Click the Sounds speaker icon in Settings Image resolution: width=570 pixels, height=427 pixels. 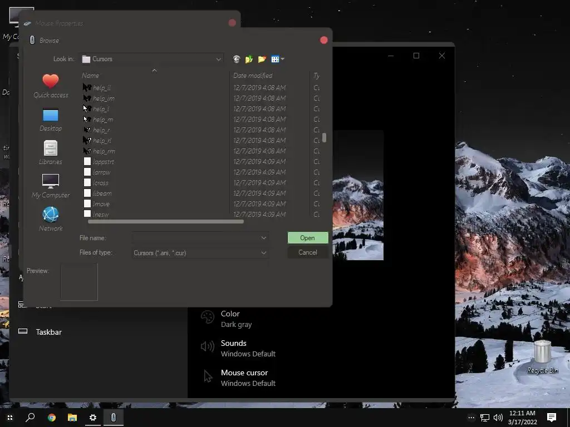[208, 346]
